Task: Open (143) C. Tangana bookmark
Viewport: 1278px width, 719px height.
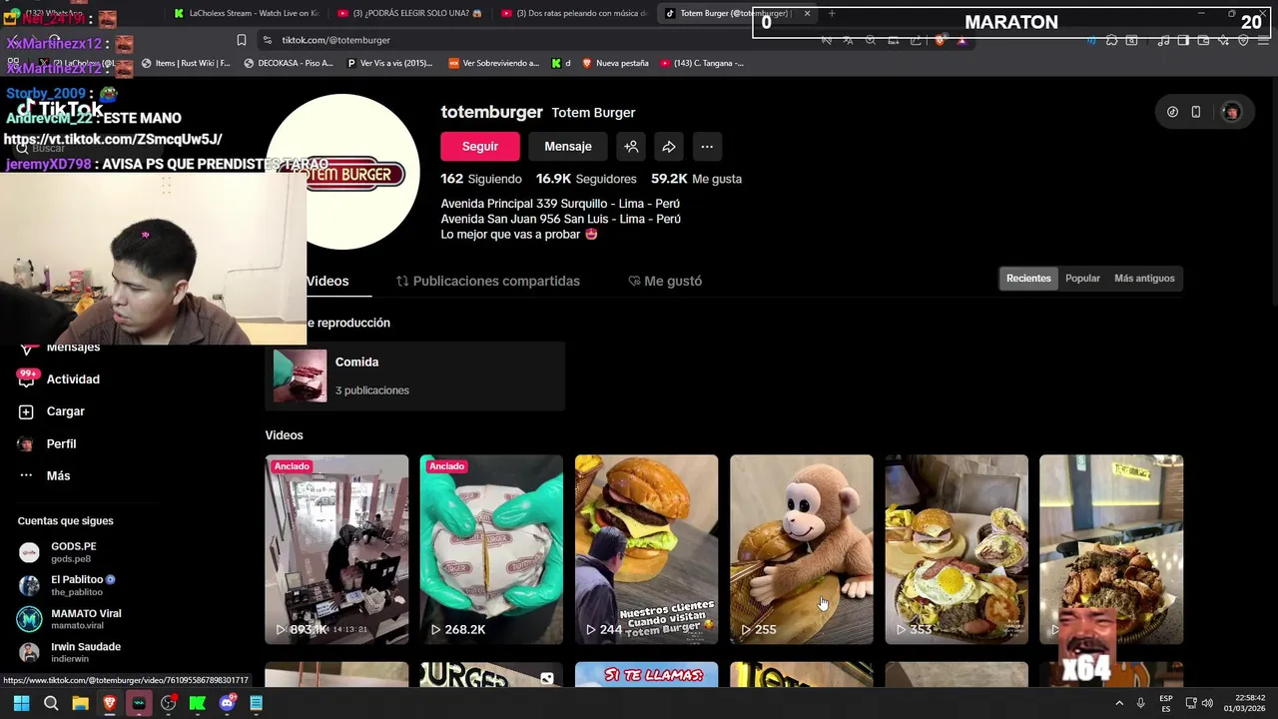Action: click(701, 63)
